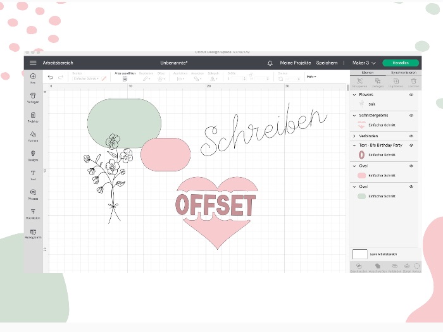
Task: Switch to the Synchronisieren tab
Action: click(x=403, y=73)
